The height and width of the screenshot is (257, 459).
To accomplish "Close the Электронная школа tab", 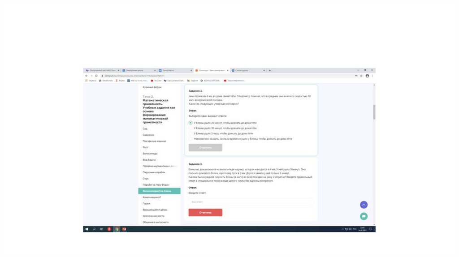I will [155, 70].
